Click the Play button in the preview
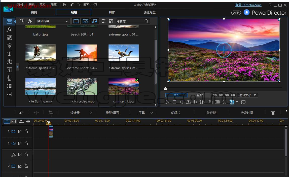 point(167,102)
